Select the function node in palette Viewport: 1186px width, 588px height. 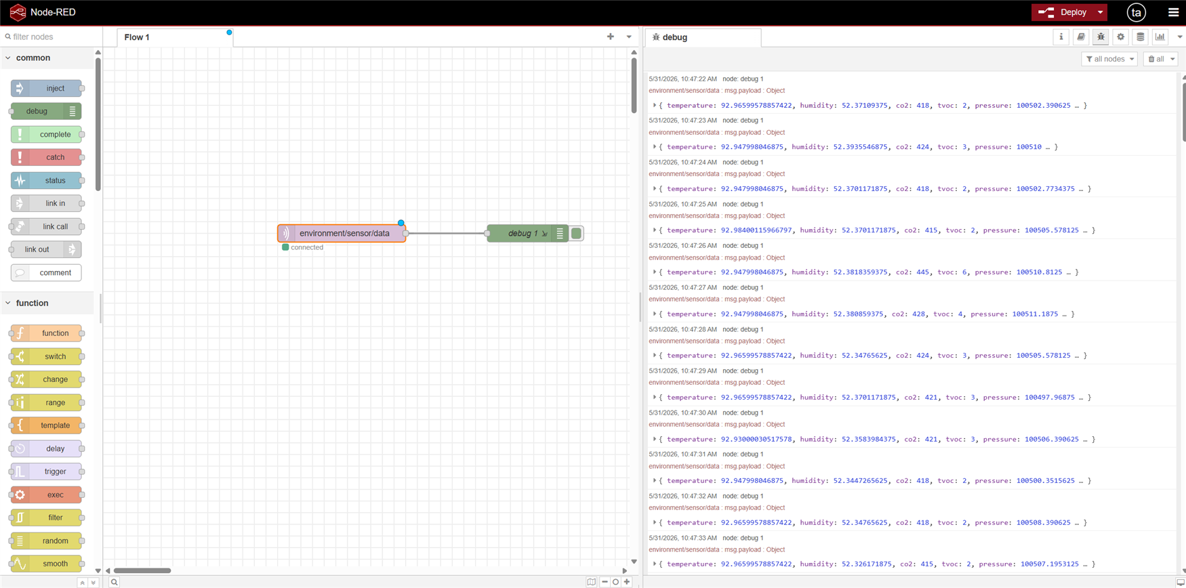click(47, 333)
